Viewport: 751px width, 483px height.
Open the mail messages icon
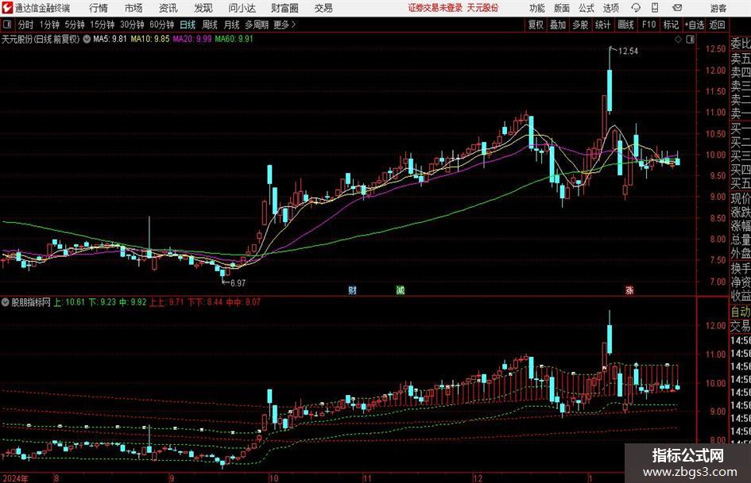[x=677, y=8]
